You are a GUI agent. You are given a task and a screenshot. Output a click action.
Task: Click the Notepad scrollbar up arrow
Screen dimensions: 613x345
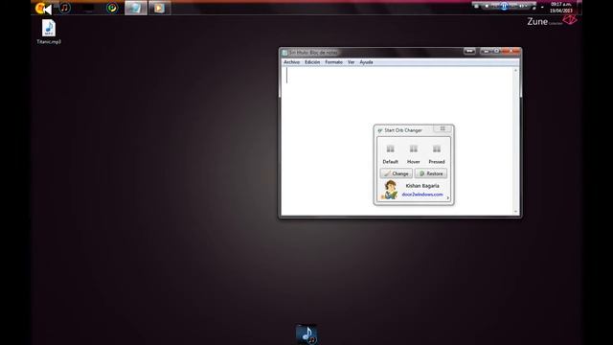click(x=516, y=70)
